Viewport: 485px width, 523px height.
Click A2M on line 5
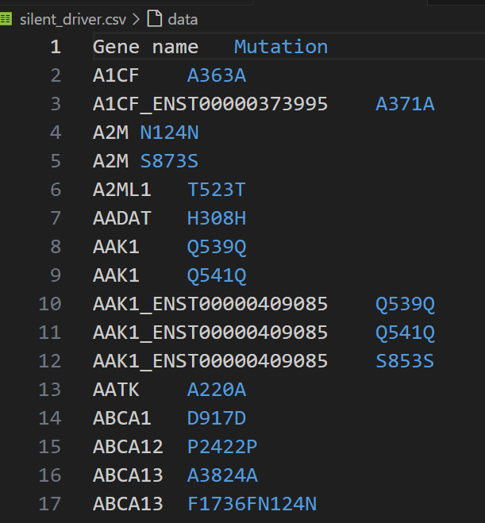[111, 161]
